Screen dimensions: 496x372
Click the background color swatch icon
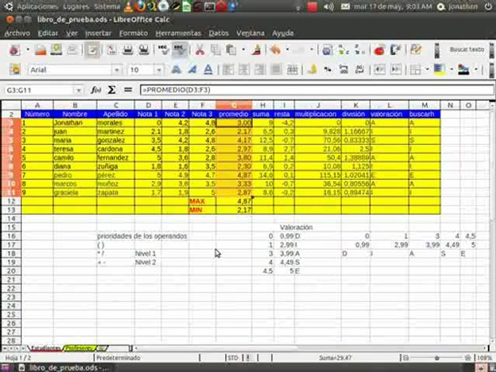point(439,69)
